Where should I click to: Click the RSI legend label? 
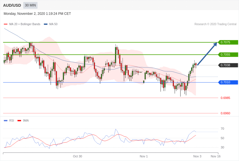12,120
